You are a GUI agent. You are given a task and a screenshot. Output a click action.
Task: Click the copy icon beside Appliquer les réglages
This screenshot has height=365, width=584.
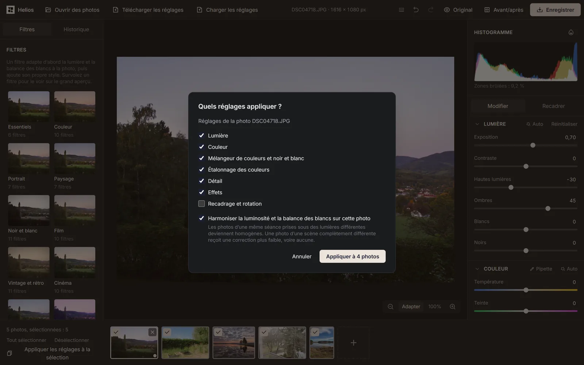9,353
